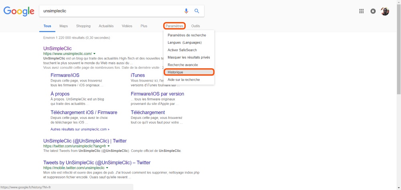Click the https://www.unsimpleclic.com/ green URL
Screen dimensions: 401x190
point(67,54)
